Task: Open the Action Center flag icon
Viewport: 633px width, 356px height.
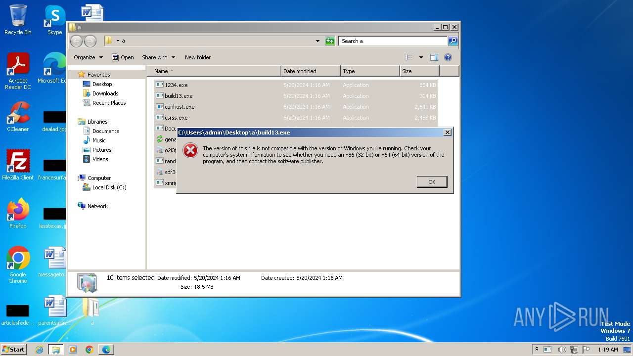Action: pos(587,350)
